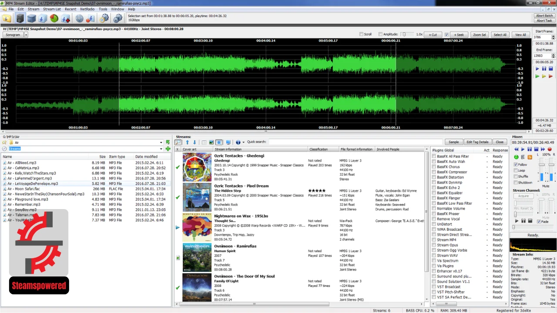
Task: Increase Start Frame with spinner up arrow
Action: pyautogui.click(x=553, y=36)
